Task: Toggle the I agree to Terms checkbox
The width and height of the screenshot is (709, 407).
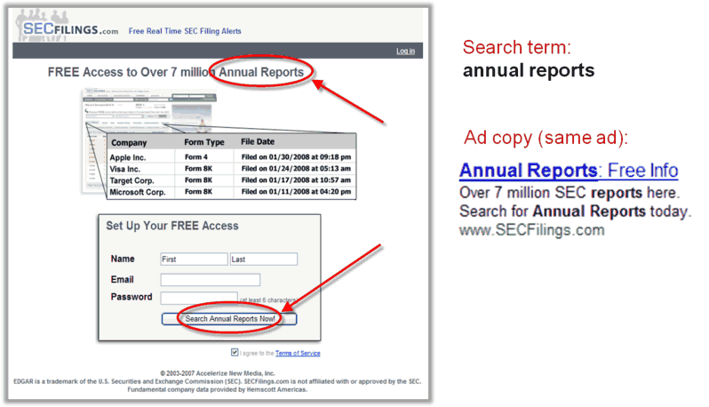Action: point(235,353)
